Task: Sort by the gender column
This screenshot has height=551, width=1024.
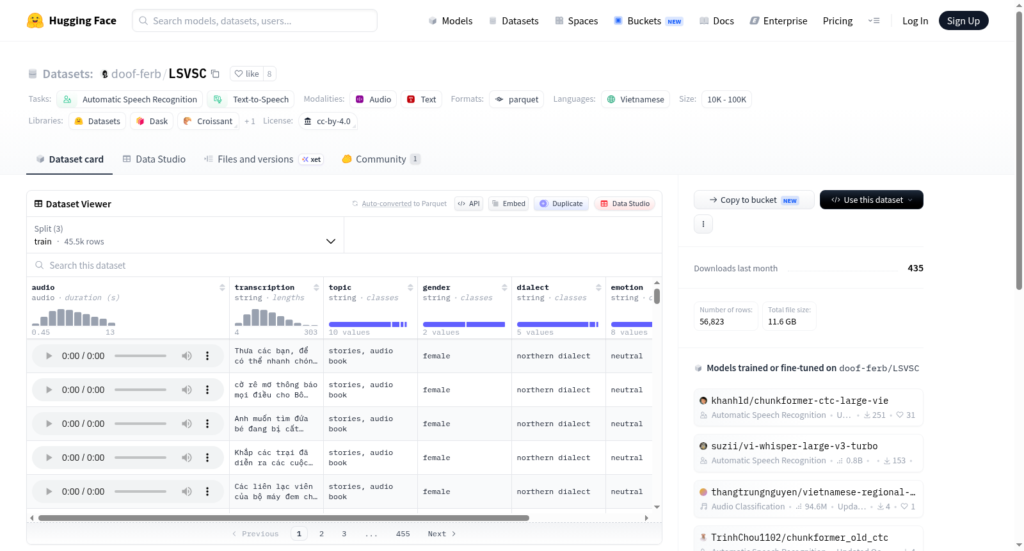Action: click(504, 288)
